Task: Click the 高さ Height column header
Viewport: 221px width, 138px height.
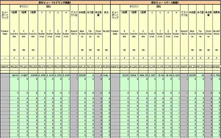Action: (x=106, y=13)
